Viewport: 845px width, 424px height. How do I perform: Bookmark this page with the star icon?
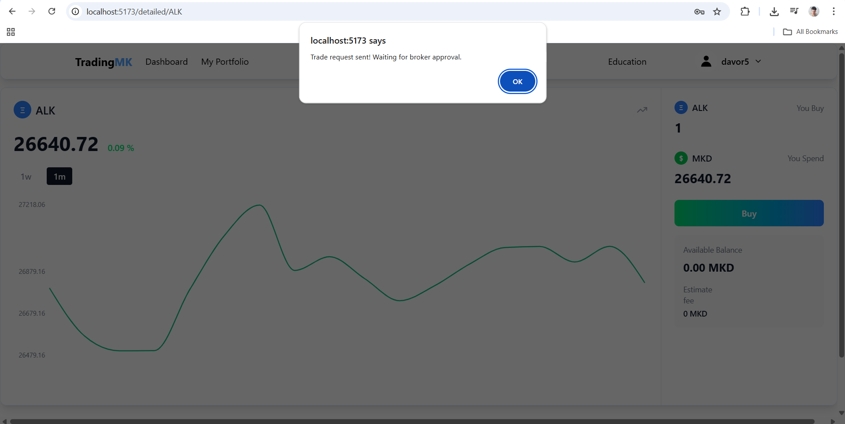coord(717,12)
